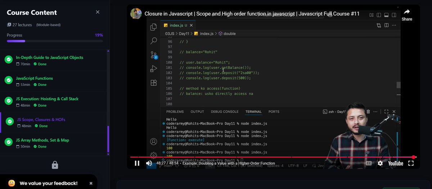Toggle panel layout icon in title bar
This screenshot has width=432, height=189.
click(x=386, y=15)
